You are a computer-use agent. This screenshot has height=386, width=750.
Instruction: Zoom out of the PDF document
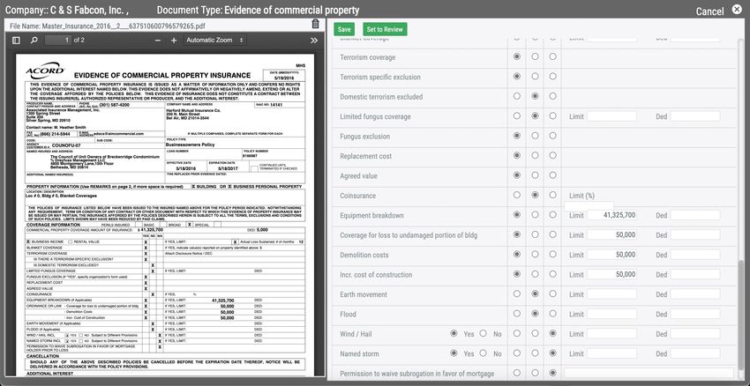pos(158,41)
